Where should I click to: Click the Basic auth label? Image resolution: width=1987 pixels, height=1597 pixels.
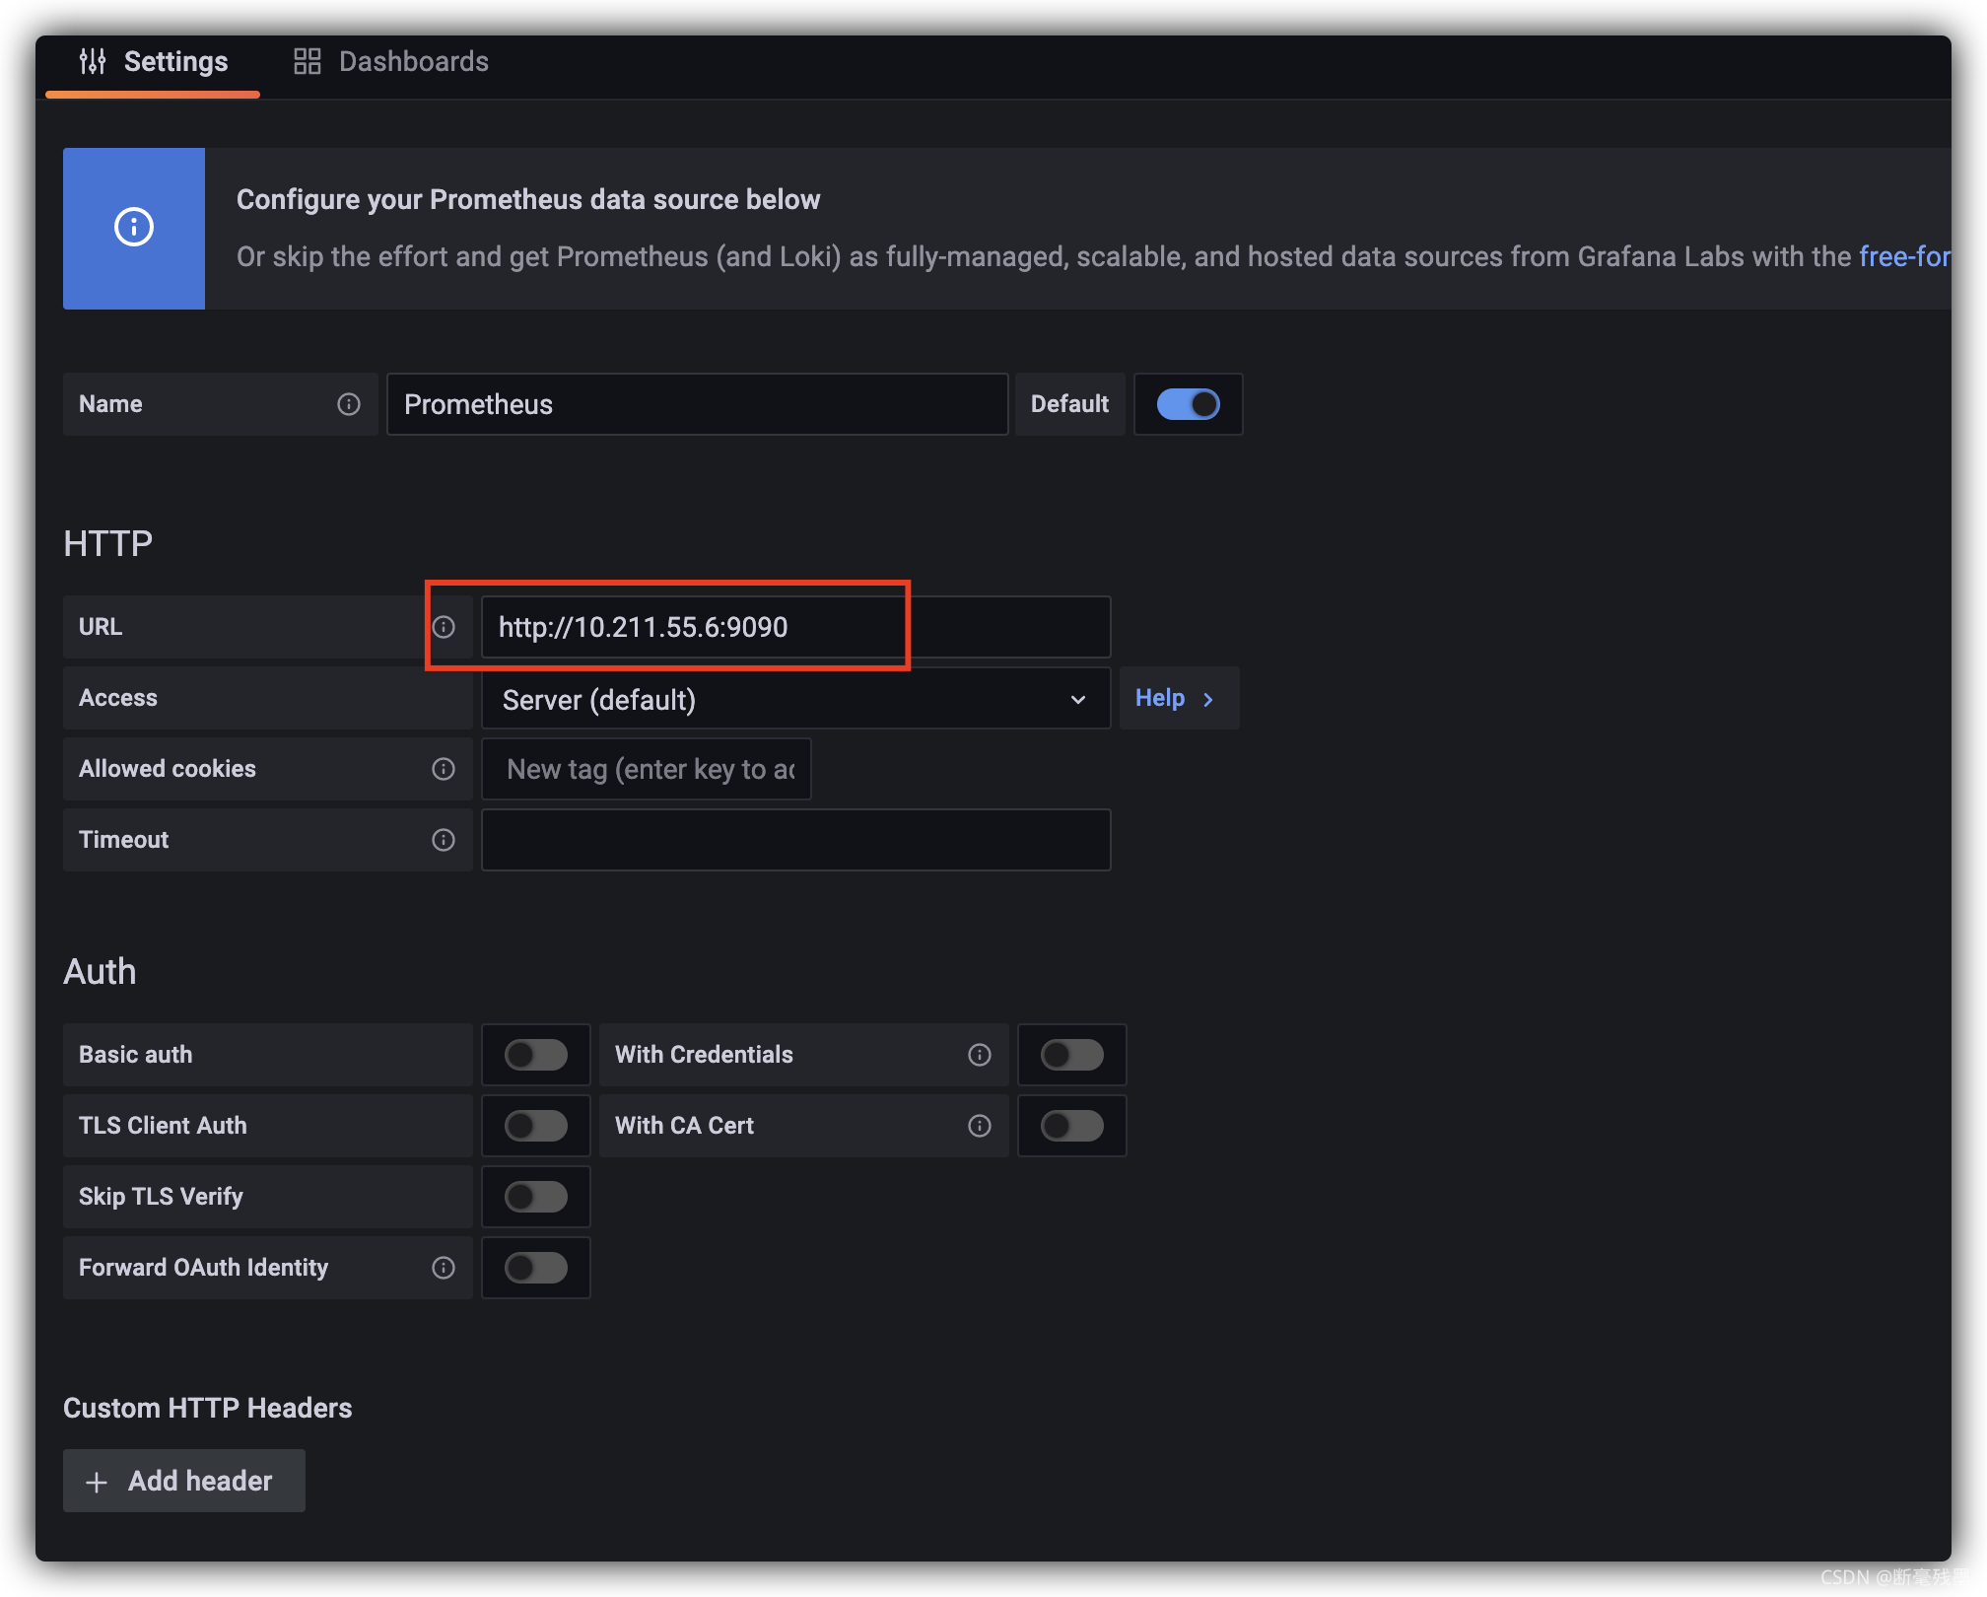click(x=136, y=1055)
